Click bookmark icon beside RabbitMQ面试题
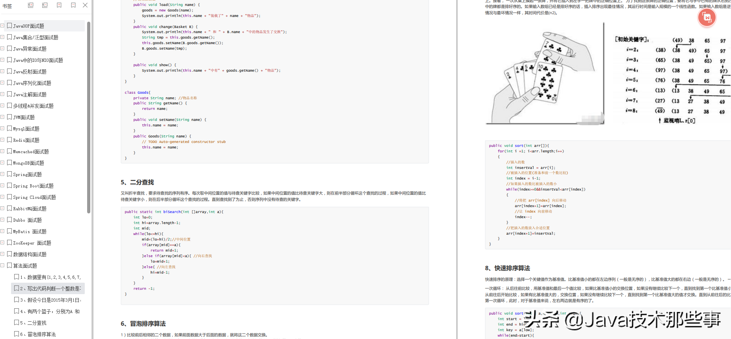This screenshot has height=339, width=731. tap(9, 208)
